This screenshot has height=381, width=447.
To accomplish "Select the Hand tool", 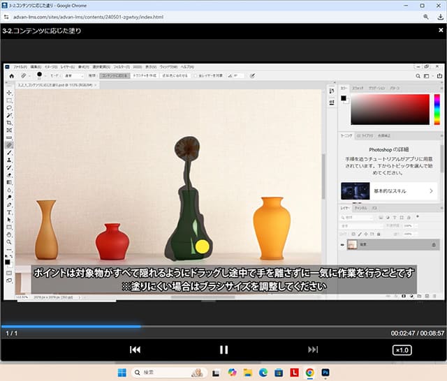I will tap(9, 234).
